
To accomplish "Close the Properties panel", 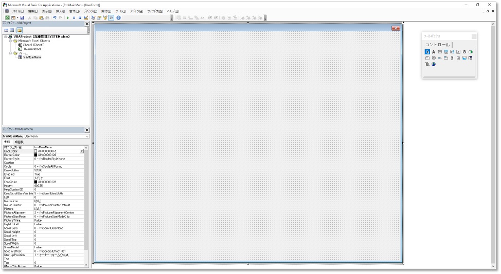I will point(87,130).
